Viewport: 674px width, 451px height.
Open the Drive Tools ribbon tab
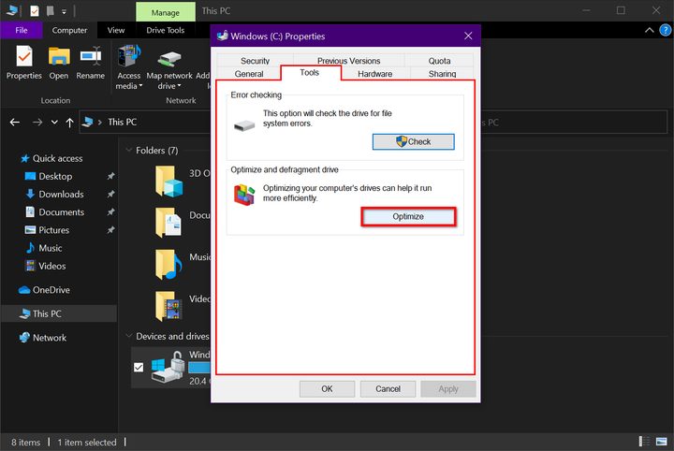[x=165, y=30]
